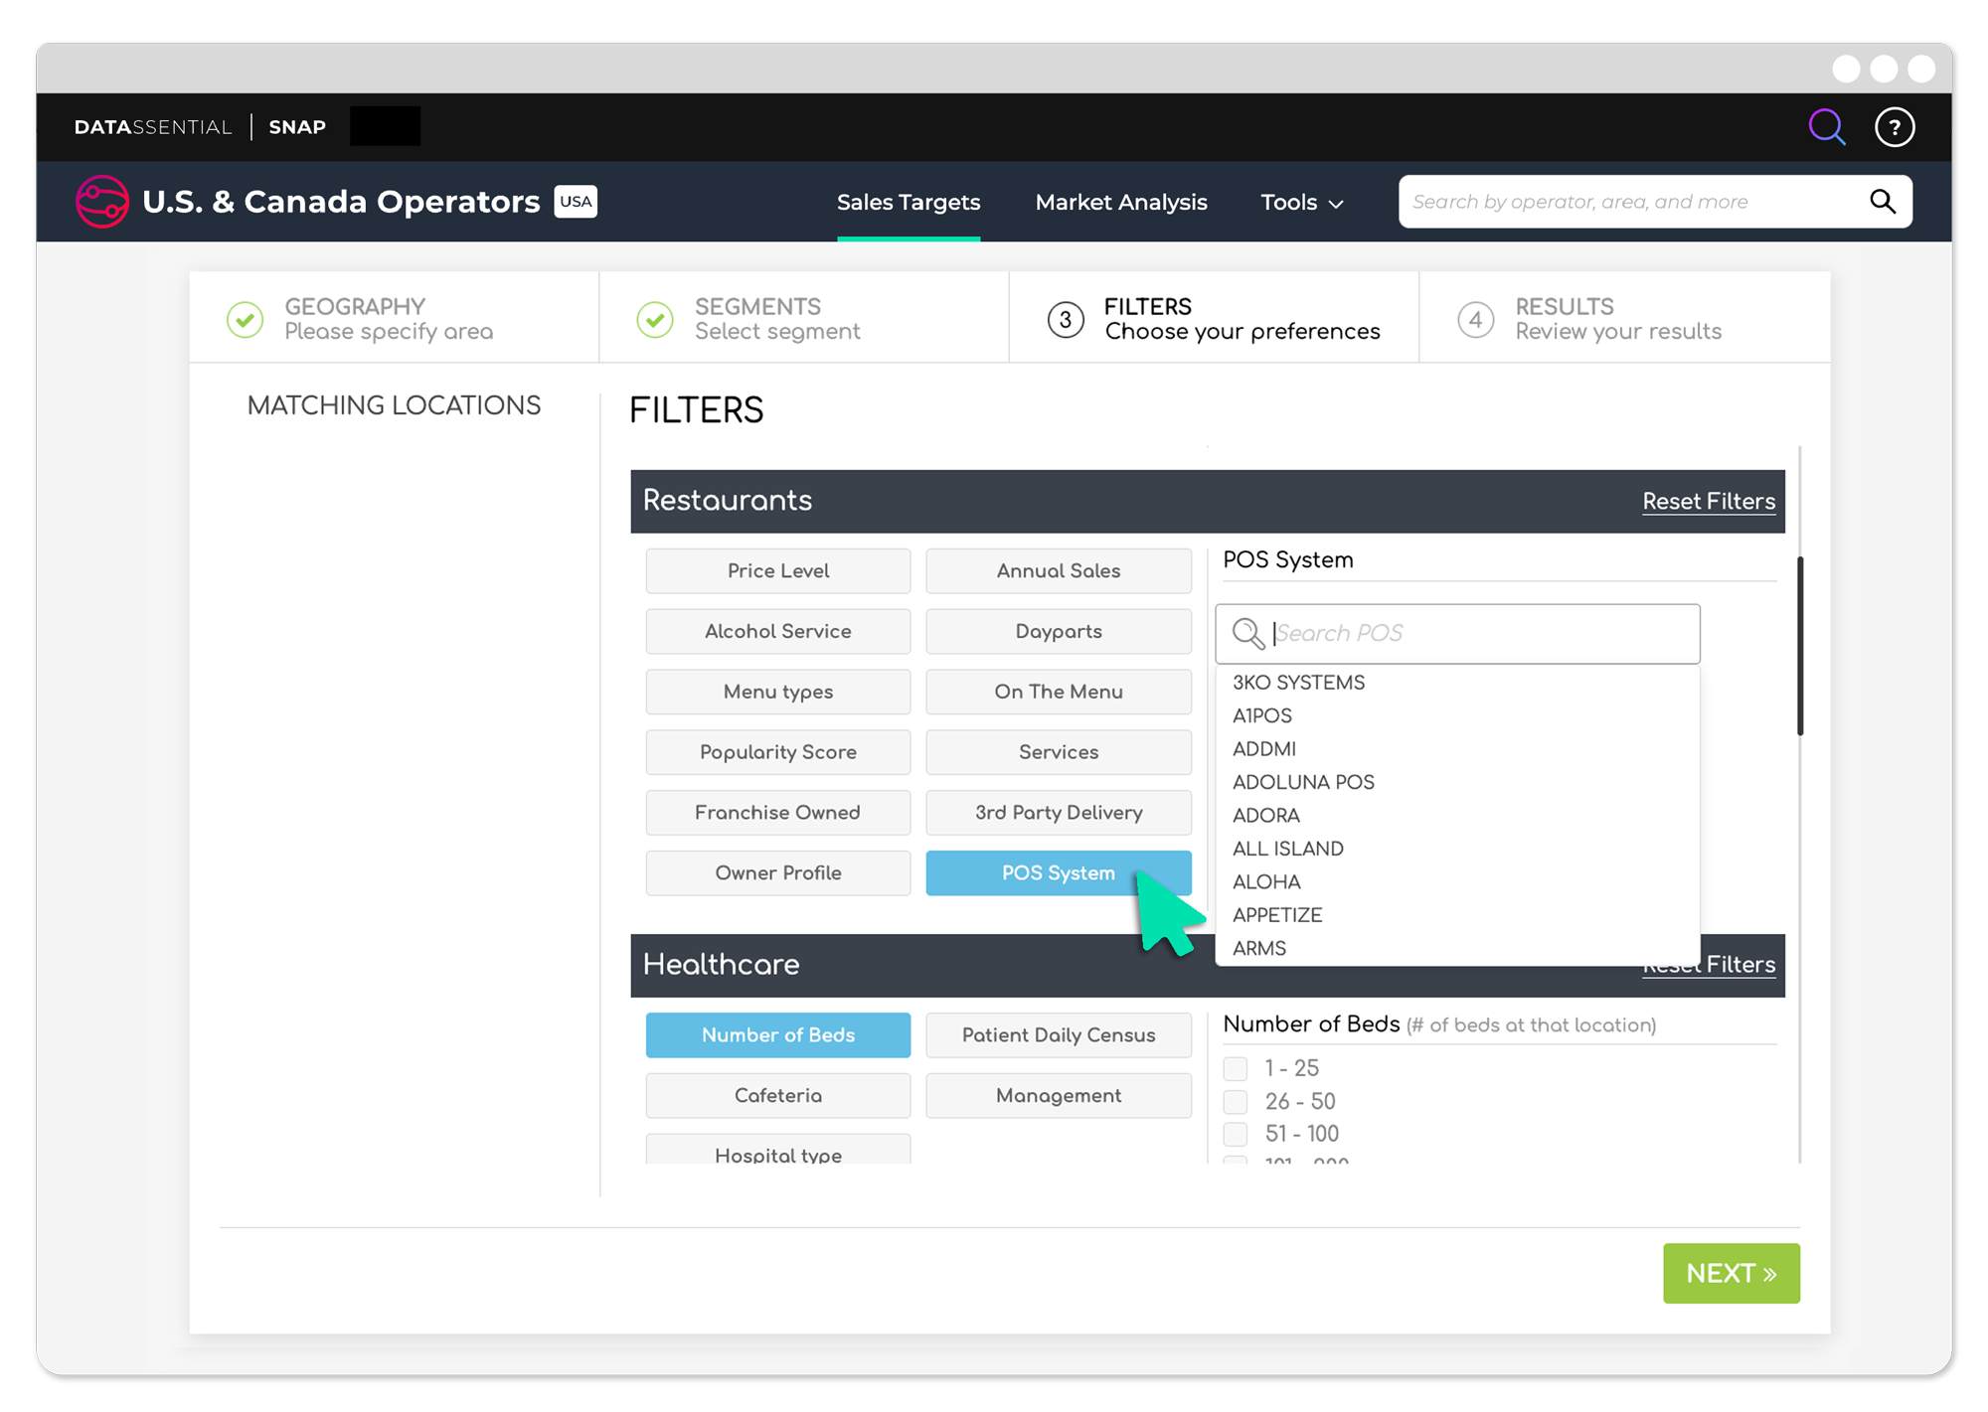Check the 1 - 25 beds checkbox
Viewport: 1988px width, 1412px height.
pyautogui.click(x=1235, y=1068)
